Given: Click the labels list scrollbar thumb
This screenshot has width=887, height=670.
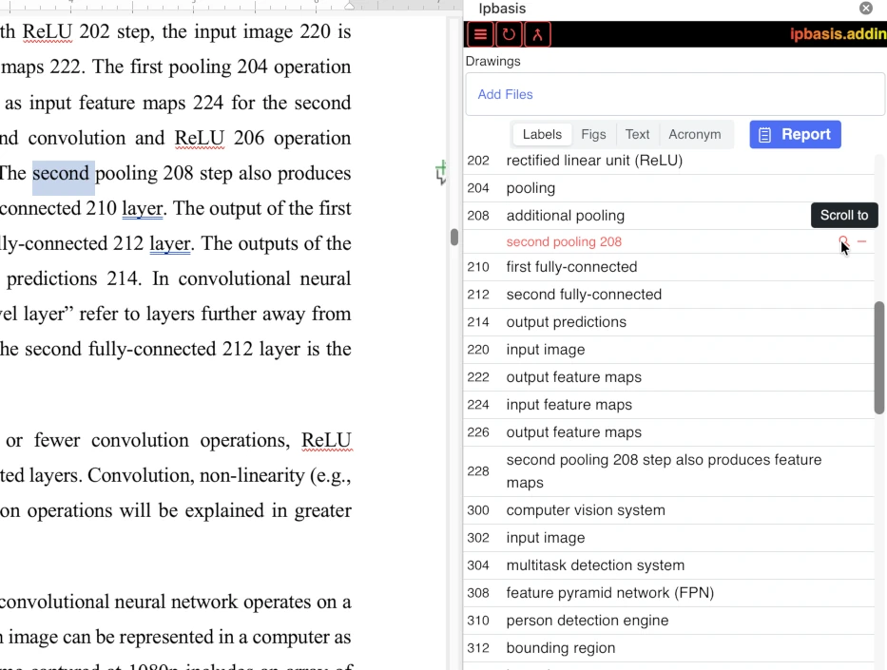Looking at the screenshot, I should tap(879, 357).
